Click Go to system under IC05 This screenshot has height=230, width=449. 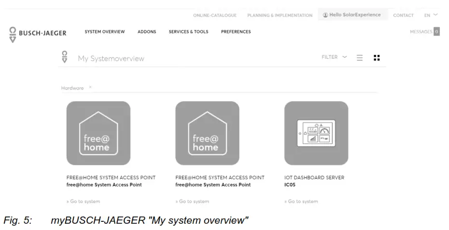point(301,202)
